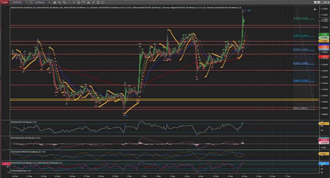This screenshot has height=178, width=330.
Task: Click the 23.60% Fibonacci level label
Action: click(x=300, y=81)
